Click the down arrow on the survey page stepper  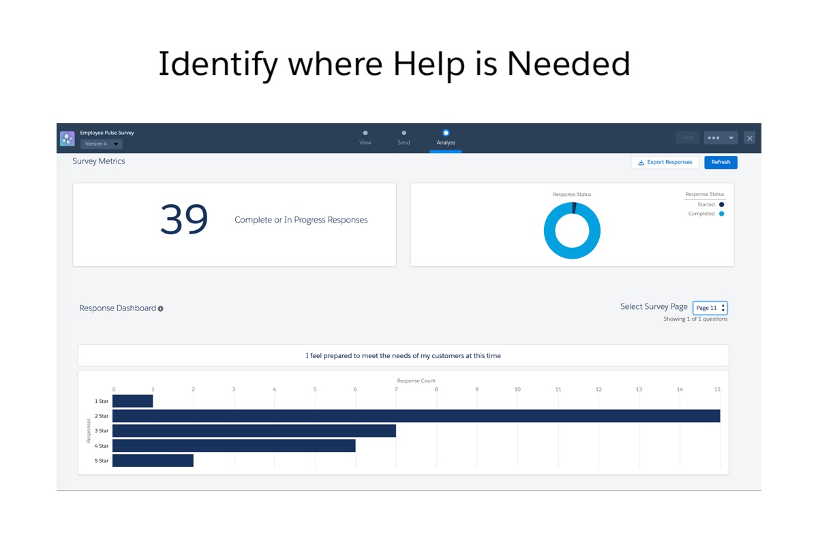pyautogui.click(x=723, y=310)
